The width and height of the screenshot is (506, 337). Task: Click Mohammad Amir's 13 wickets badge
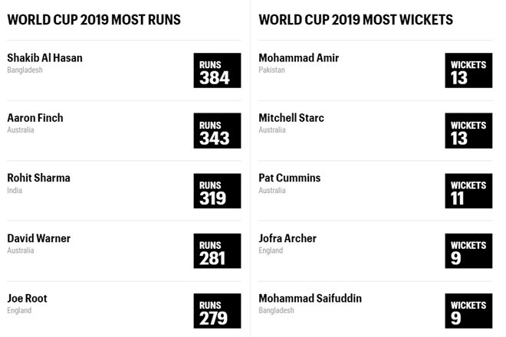point(468,70)
